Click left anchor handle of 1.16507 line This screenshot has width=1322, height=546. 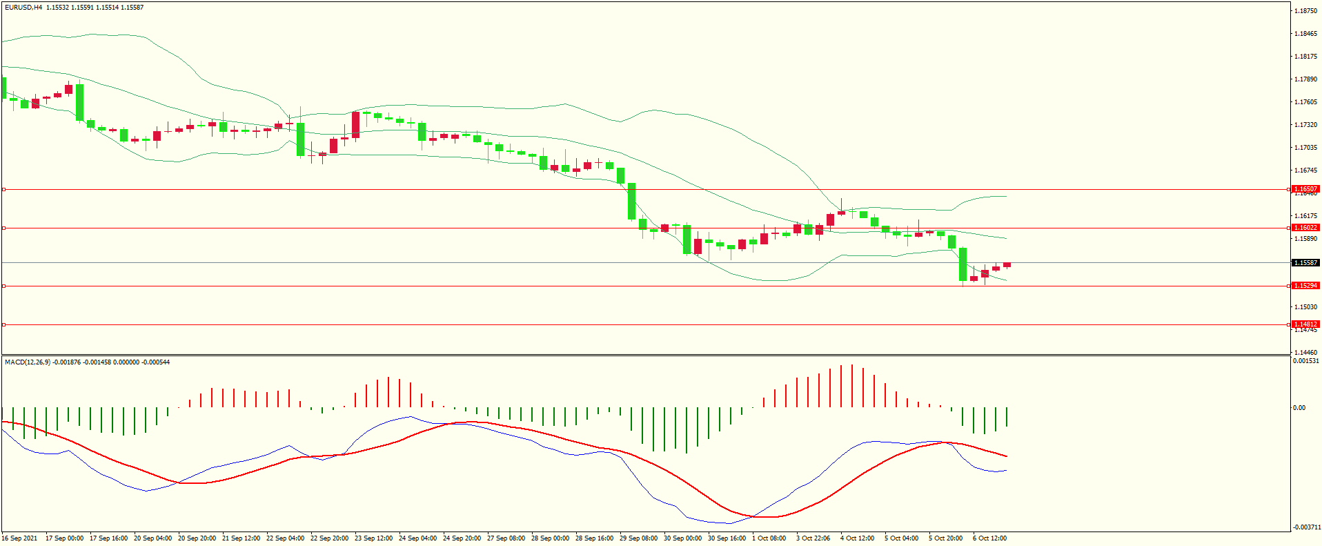click(3, 189)
